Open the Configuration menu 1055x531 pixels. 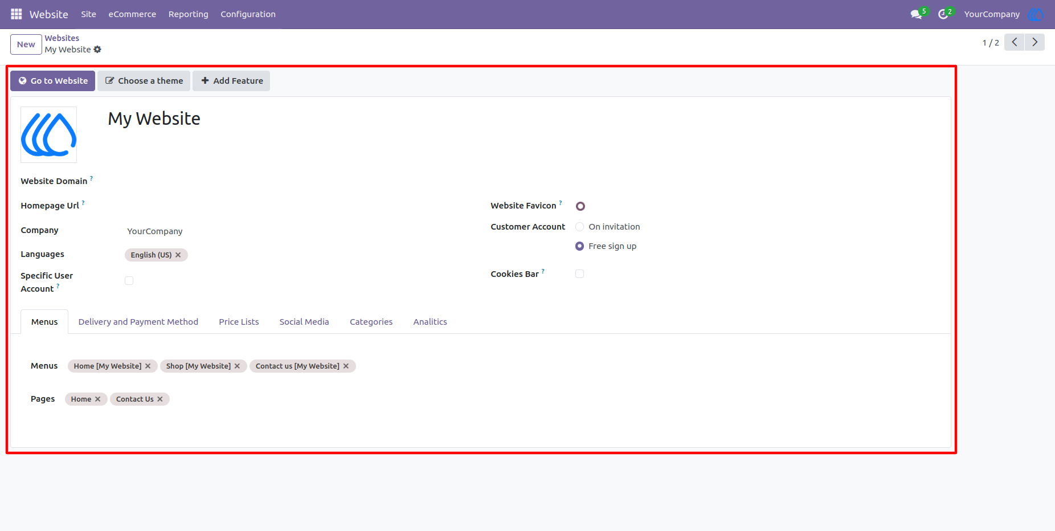coord(248,14)
